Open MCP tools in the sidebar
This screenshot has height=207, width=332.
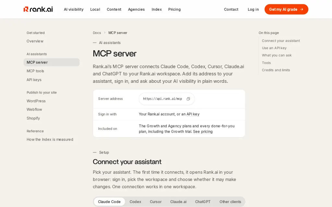coord(35,71)
